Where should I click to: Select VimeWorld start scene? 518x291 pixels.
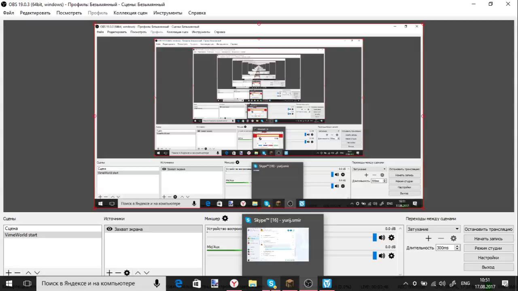coord(53,235)
